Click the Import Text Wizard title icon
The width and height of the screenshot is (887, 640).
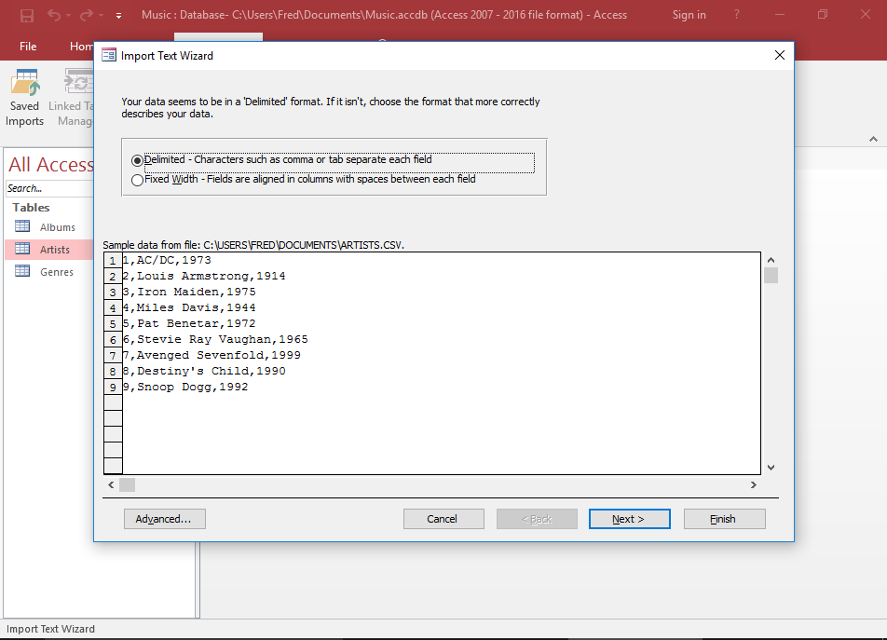[109, 55]
